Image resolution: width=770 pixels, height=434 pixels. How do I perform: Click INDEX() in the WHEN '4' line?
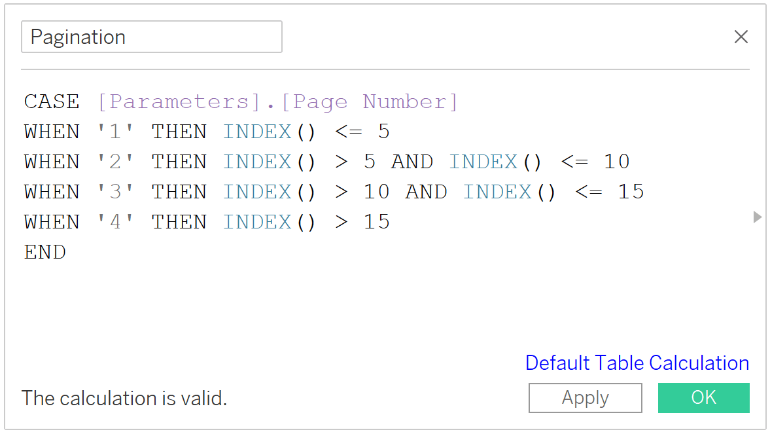coord(269,222)
